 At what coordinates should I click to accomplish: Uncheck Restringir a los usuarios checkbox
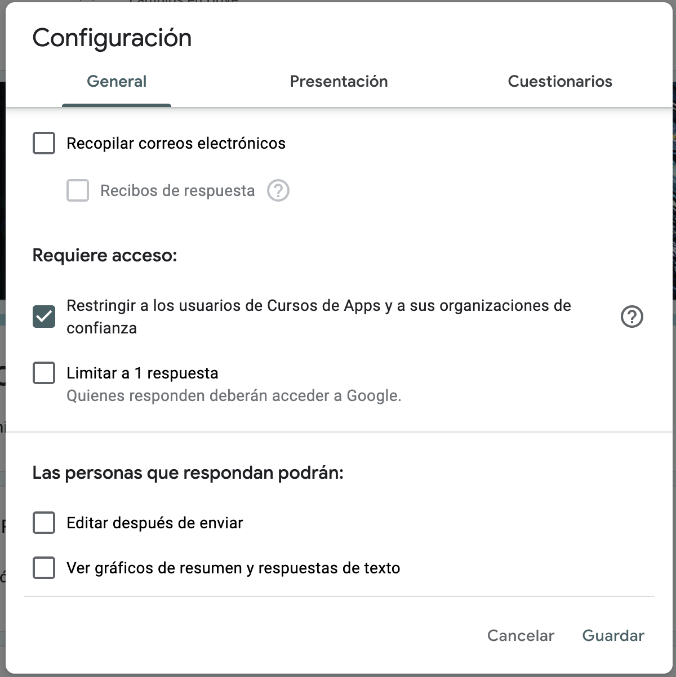coord(44,317)
